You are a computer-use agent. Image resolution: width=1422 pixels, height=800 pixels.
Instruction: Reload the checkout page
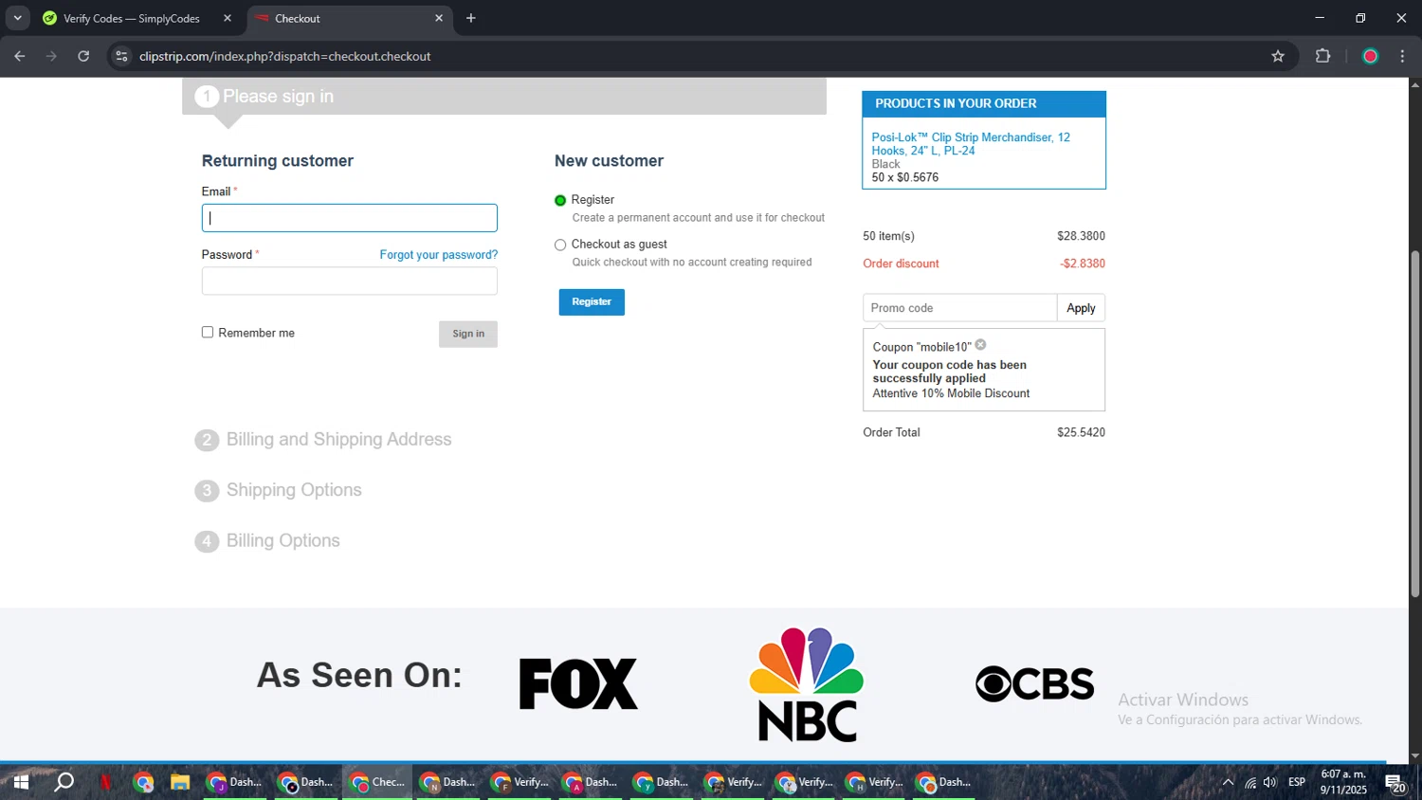point(83,56)
